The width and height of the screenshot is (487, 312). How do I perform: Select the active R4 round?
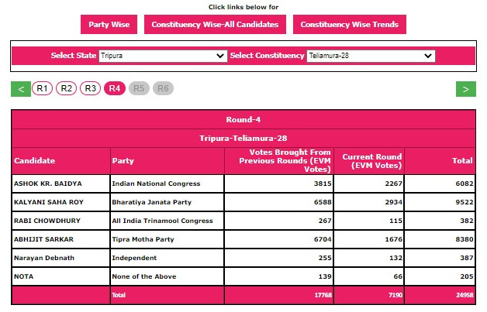(115, 89)
